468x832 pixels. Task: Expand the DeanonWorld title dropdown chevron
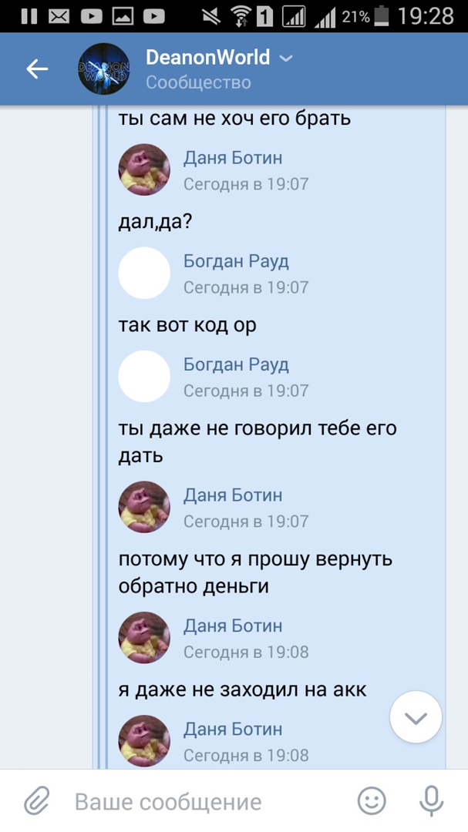[286, 59]
